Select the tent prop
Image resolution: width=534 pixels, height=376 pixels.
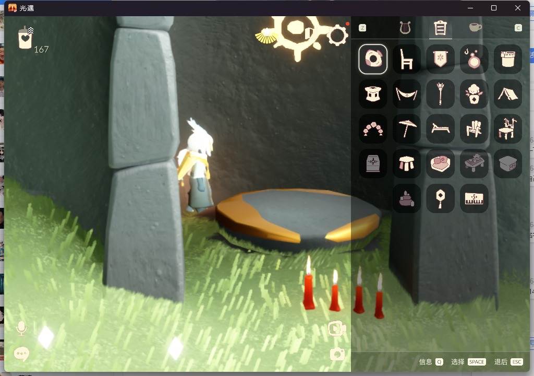[507, 94]
